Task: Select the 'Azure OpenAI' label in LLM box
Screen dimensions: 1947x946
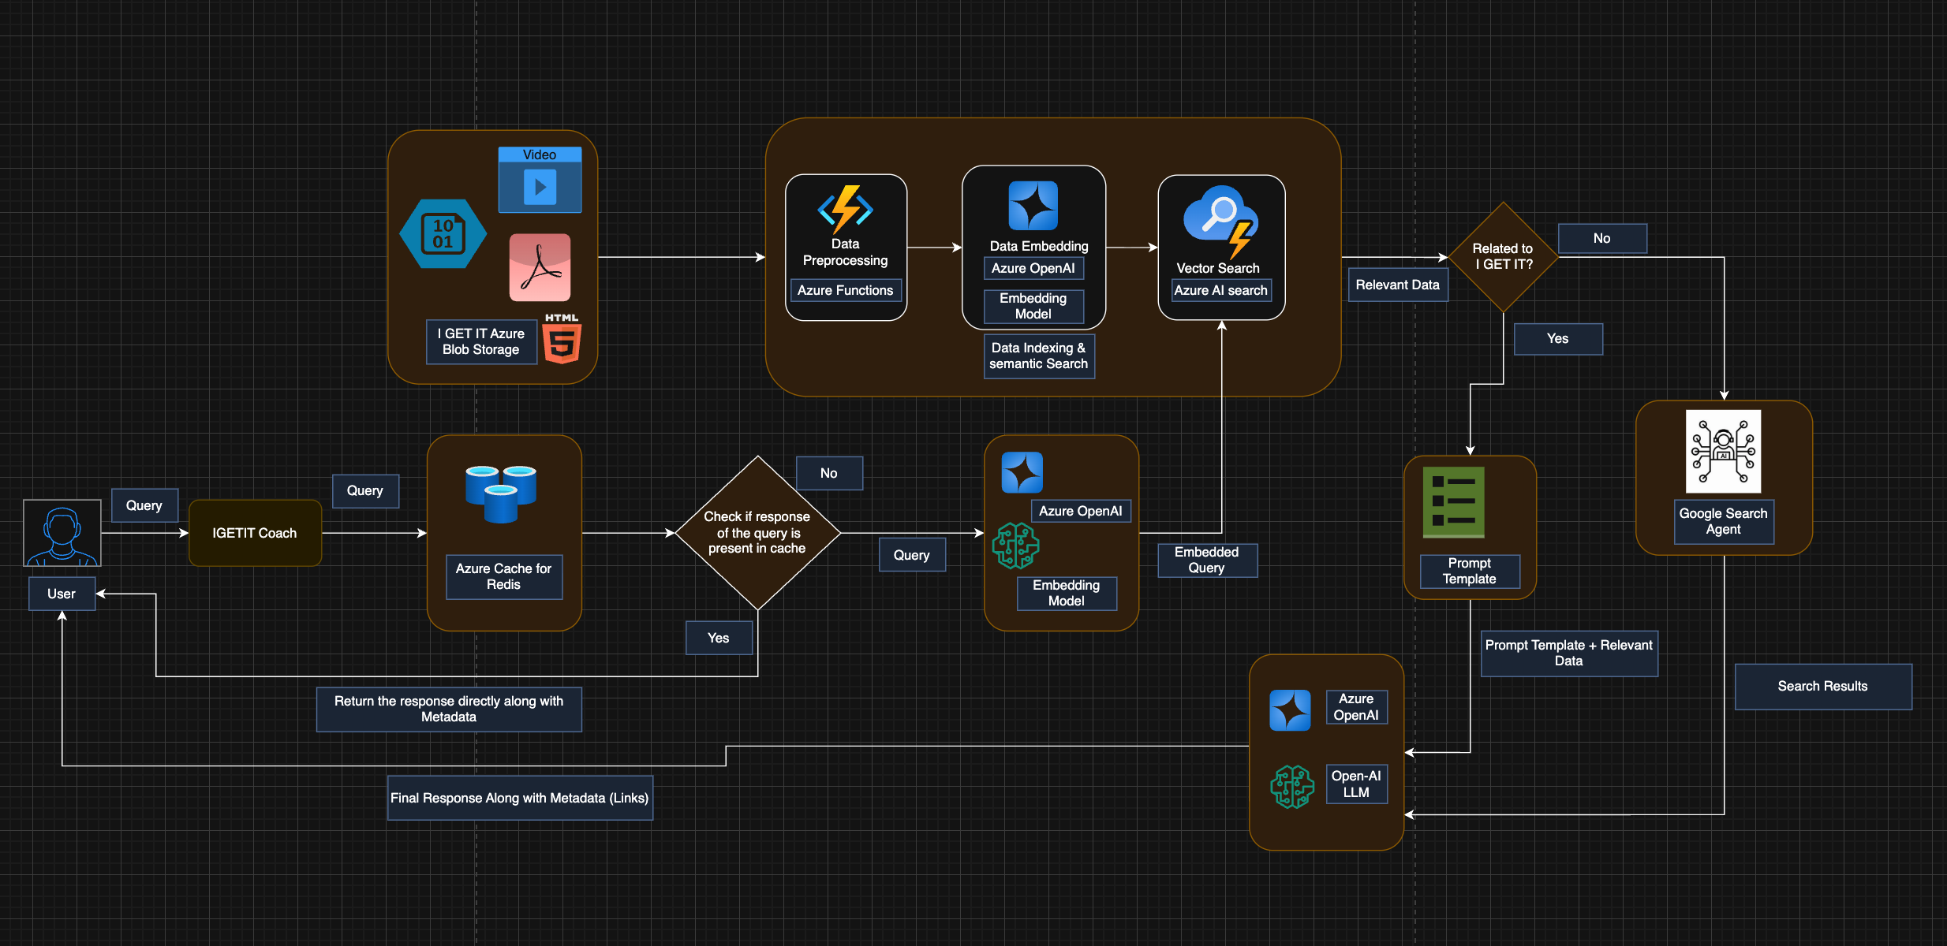Action: coord(1356,707)
